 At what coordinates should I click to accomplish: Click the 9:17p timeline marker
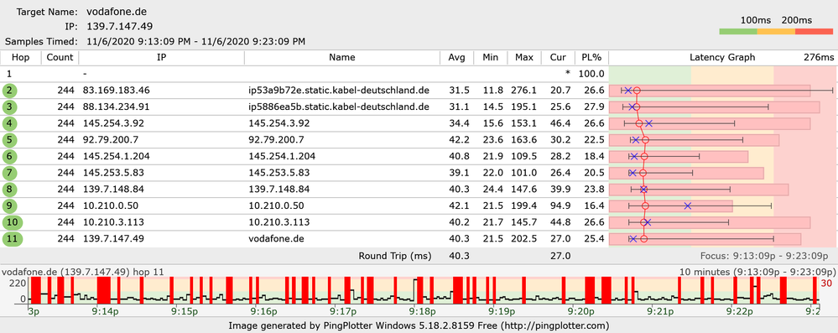click(342, 310)
